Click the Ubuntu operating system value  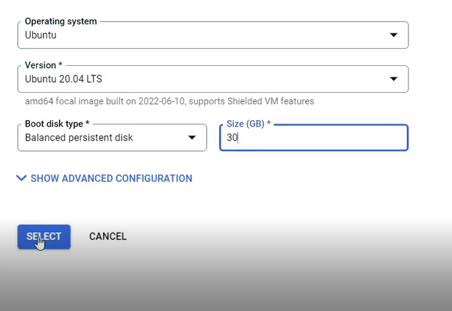(40, 35)
